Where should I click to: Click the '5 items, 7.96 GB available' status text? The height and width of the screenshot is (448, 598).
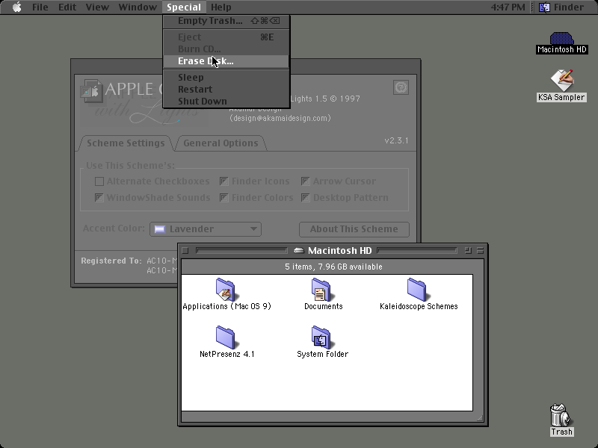(333, 267)
